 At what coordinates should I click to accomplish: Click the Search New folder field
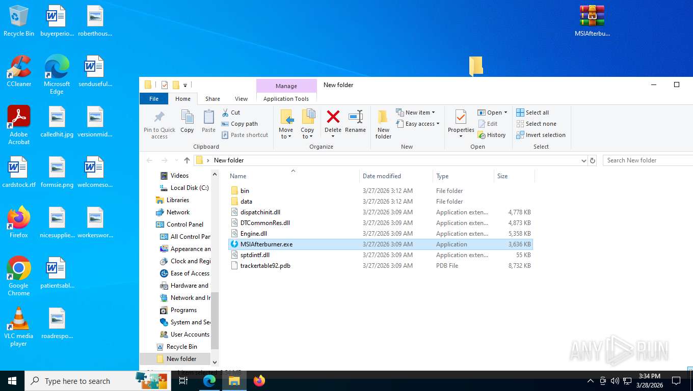[647, 160]
